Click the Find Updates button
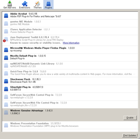140x139 pixels. tap(130, 136)
